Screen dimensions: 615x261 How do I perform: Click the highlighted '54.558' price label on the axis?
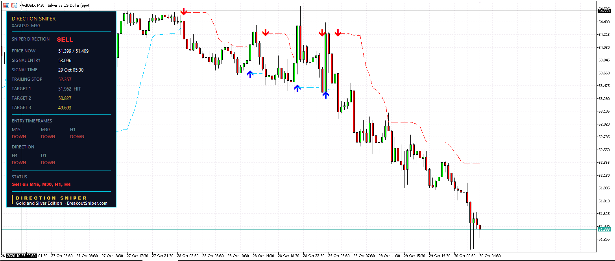click(x=604, y=11)
